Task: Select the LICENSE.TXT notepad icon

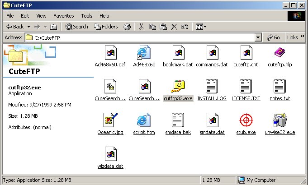Action: point(246,86)
